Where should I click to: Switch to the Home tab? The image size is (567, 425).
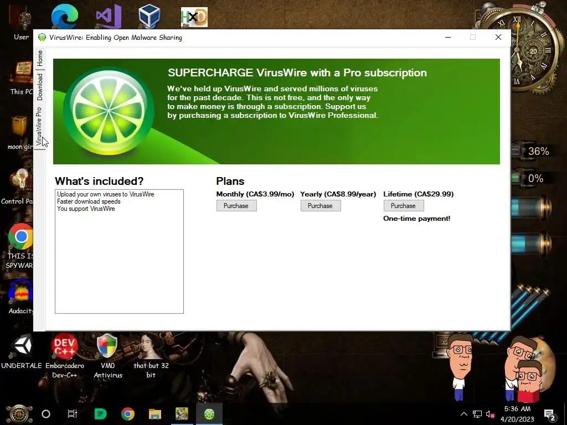39,58
